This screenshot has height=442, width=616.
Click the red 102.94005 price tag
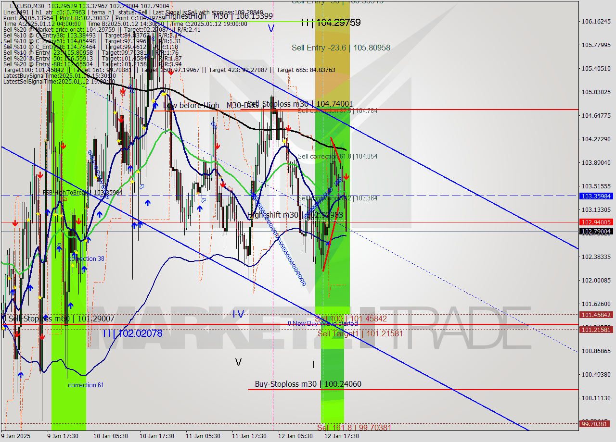pyautogui.click(x=596, y=222)
